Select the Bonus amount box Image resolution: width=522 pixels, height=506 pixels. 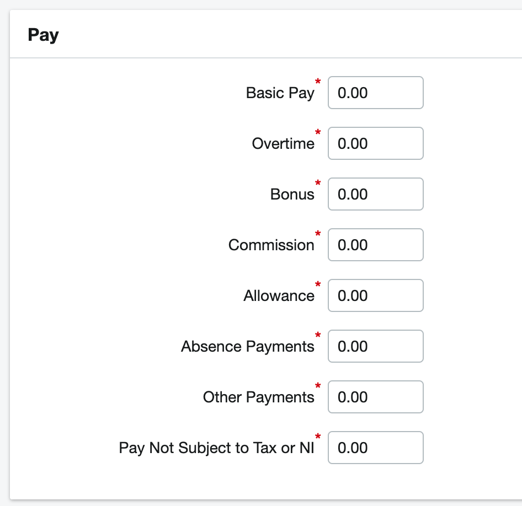click(x=375, y=194)
